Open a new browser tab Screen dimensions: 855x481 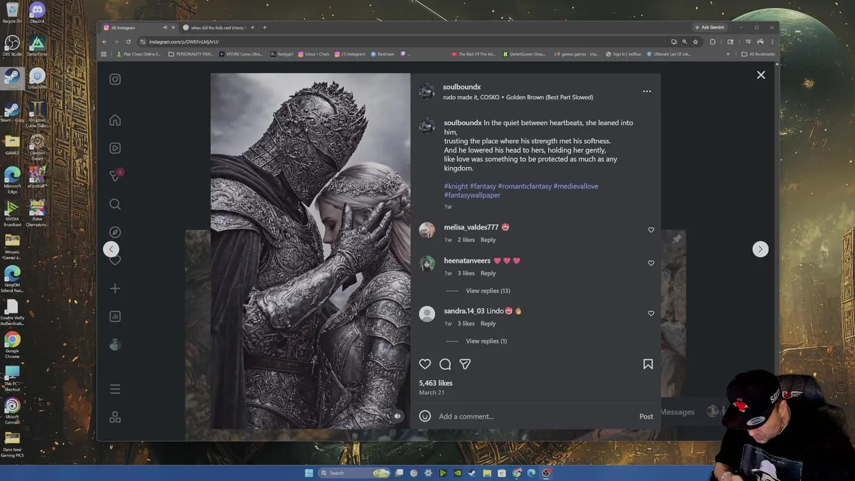(265, 27)
